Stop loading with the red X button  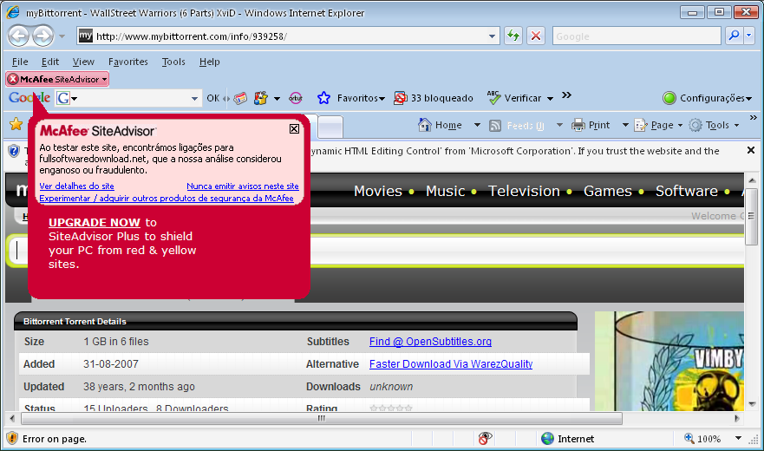pyautogui.click(x=536, y=36)
